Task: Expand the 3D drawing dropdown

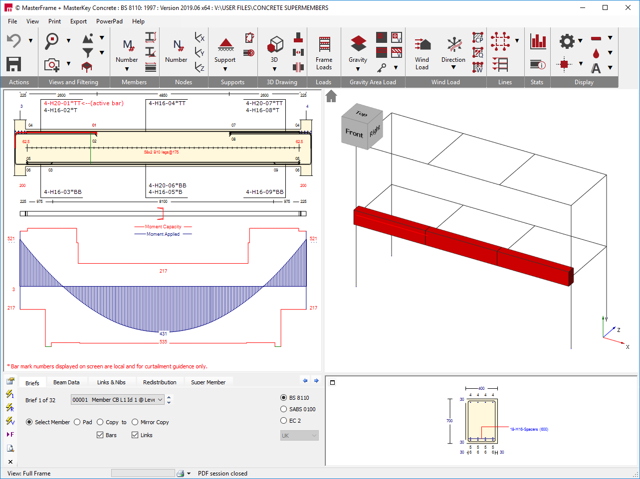Action: point(274,69)
